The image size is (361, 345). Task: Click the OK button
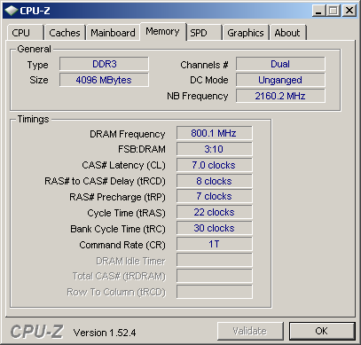(322, 331)
